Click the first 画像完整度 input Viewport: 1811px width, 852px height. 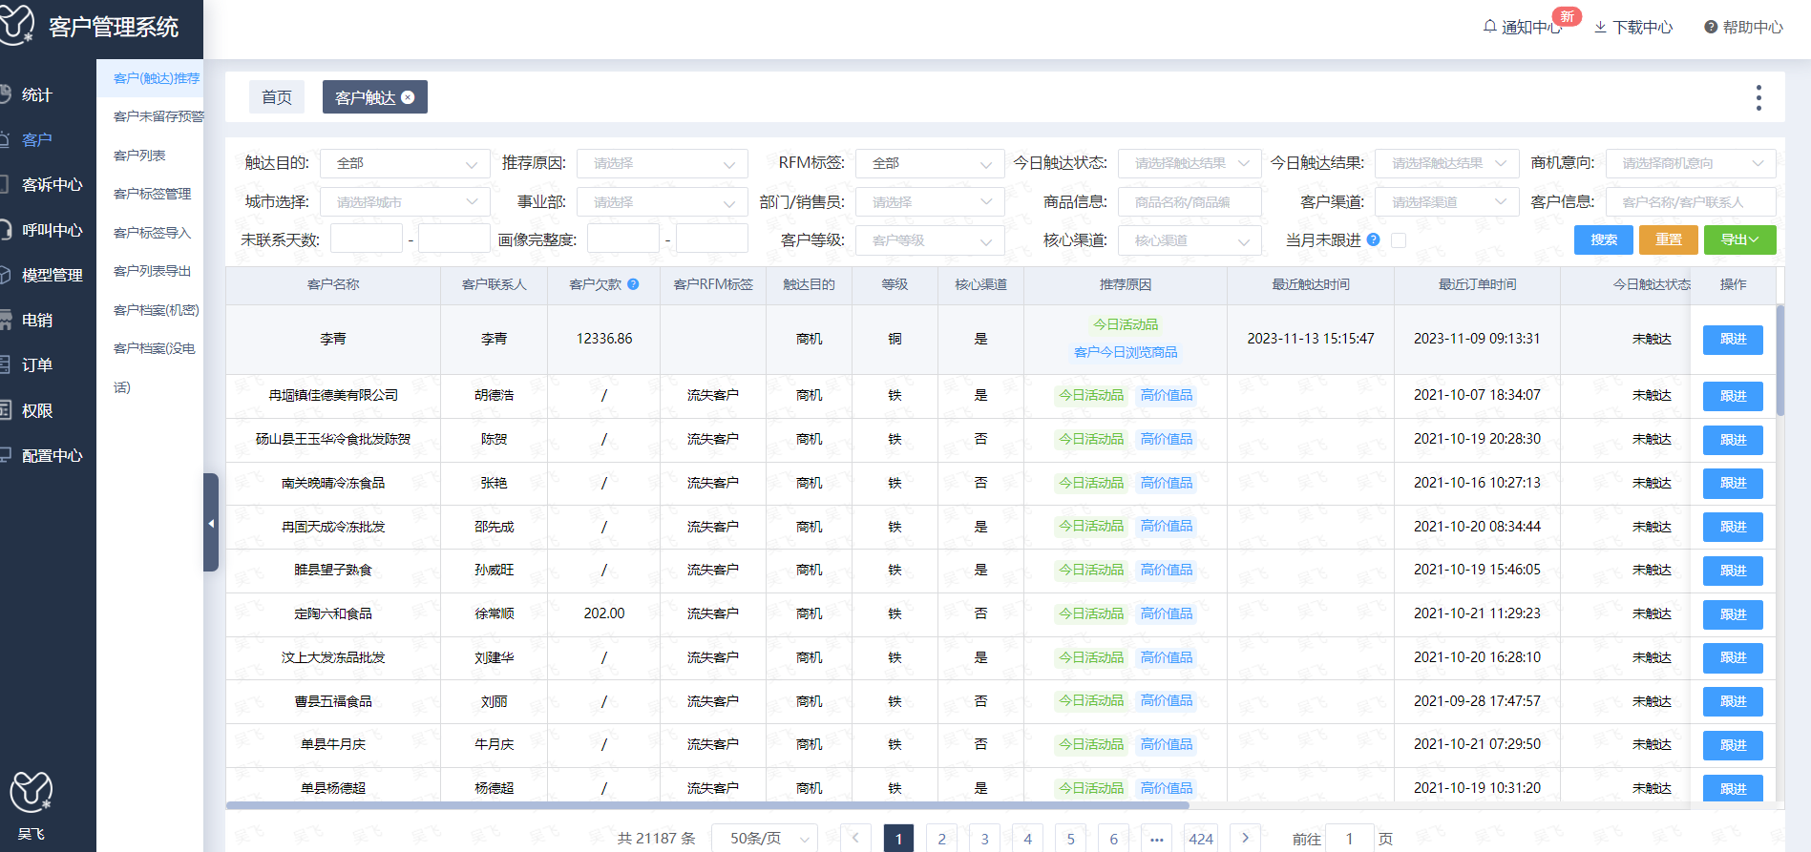pyautogui.click(x=623, y=239)
